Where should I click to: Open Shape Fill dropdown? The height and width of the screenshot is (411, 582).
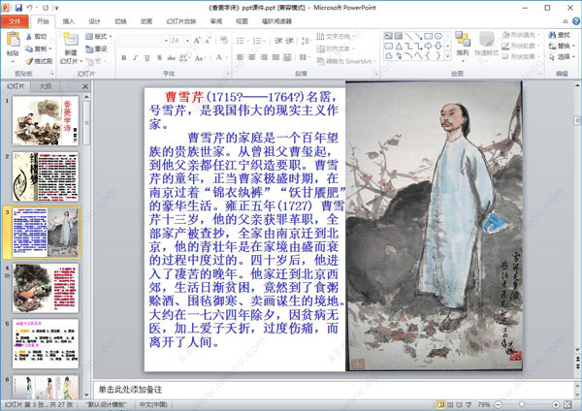click(x=520, y=35)
